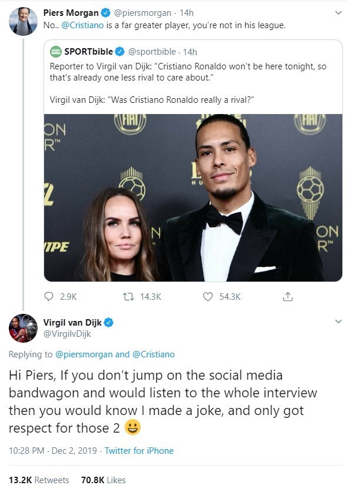Viewport: 347px width, 492px height.
Task: Click SPORTbible's blue verified badge
Action: [x=119, y=52]
